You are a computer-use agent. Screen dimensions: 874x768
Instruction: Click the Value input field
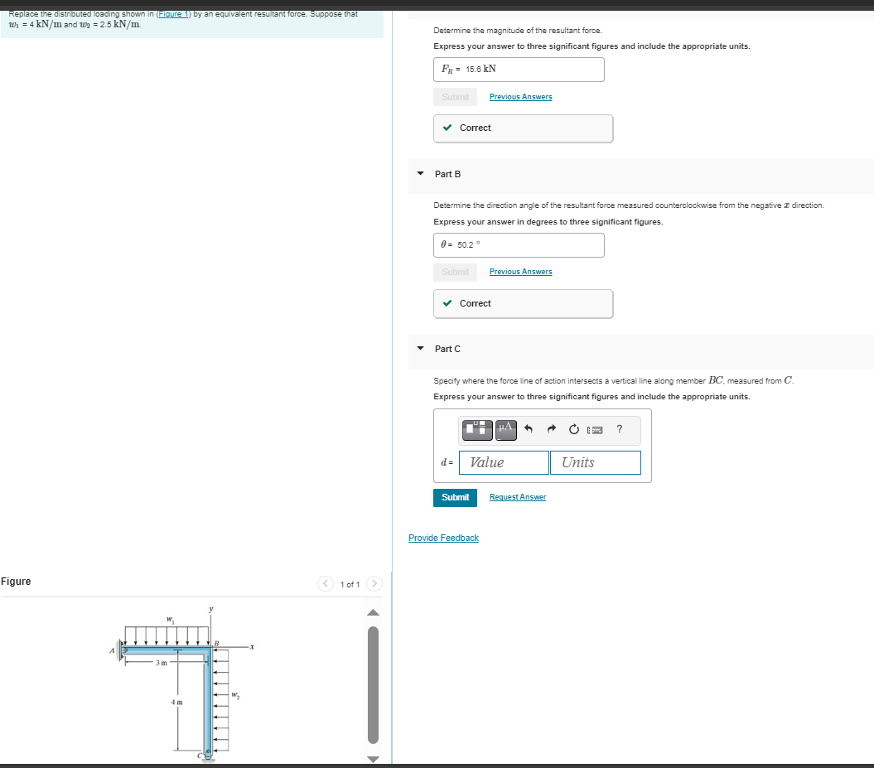click(x=503, y=462)
